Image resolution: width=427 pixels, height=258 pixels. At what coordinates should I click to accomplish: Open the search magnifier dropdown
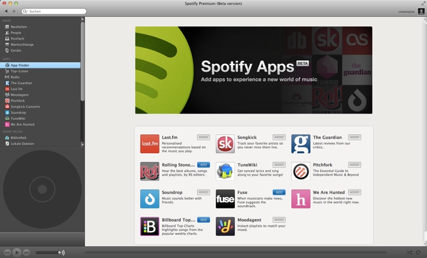point(25,11)
